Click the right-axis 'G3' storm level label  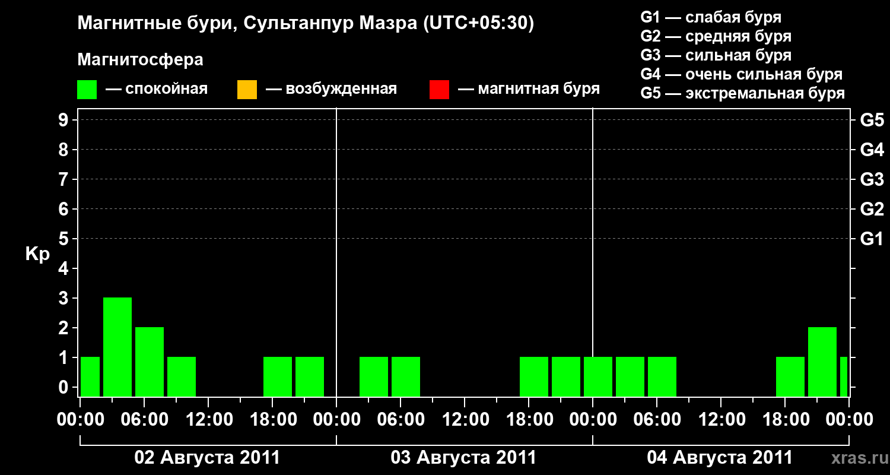pos(872,180)
